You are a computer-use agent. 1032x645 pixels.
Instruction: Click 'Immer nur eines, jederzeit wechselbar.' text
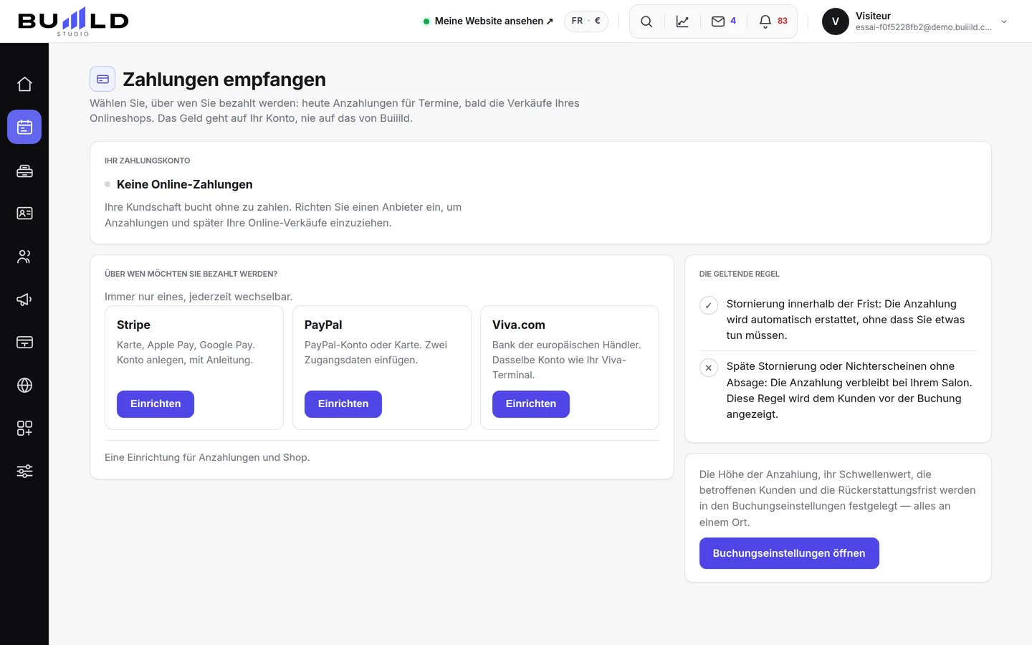pos(199,297)
